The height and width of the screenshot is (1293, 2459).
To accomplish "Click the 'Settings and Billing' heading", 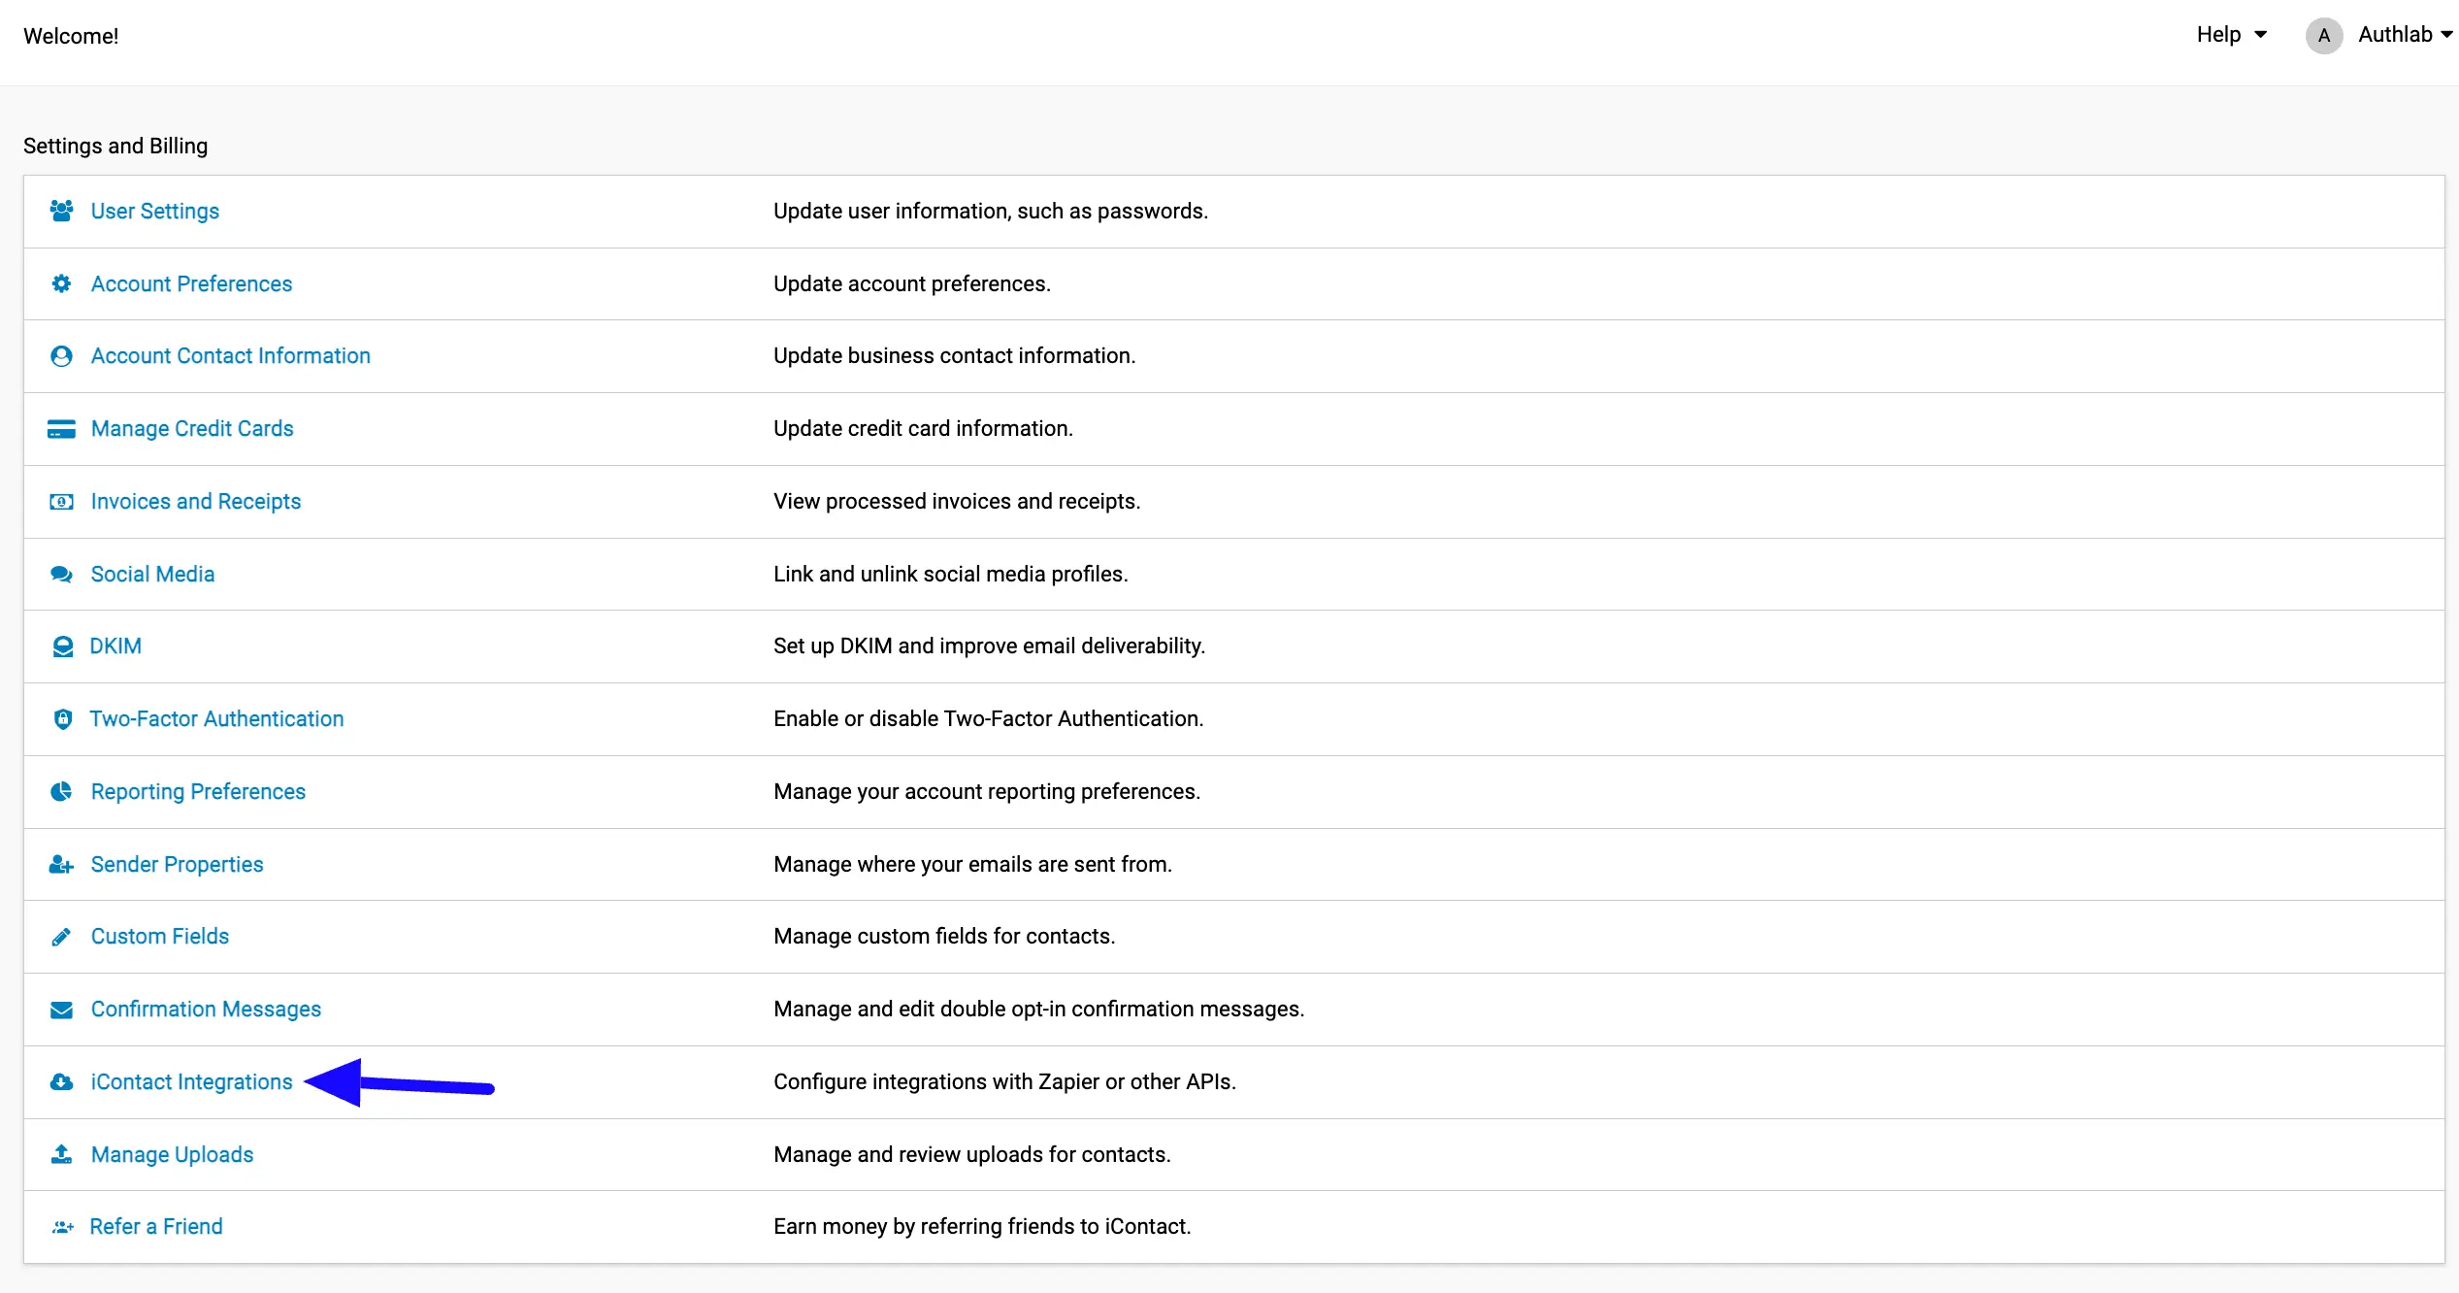I will pyautogui.click(x=115, y=146).
